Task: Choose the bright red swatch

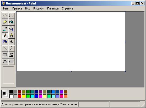Action: 20,96
